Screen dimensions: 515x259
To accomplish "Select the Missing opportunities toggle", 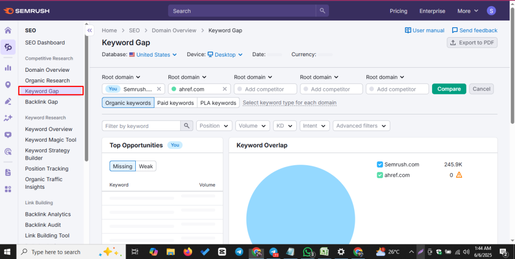I will coord(123,166).
